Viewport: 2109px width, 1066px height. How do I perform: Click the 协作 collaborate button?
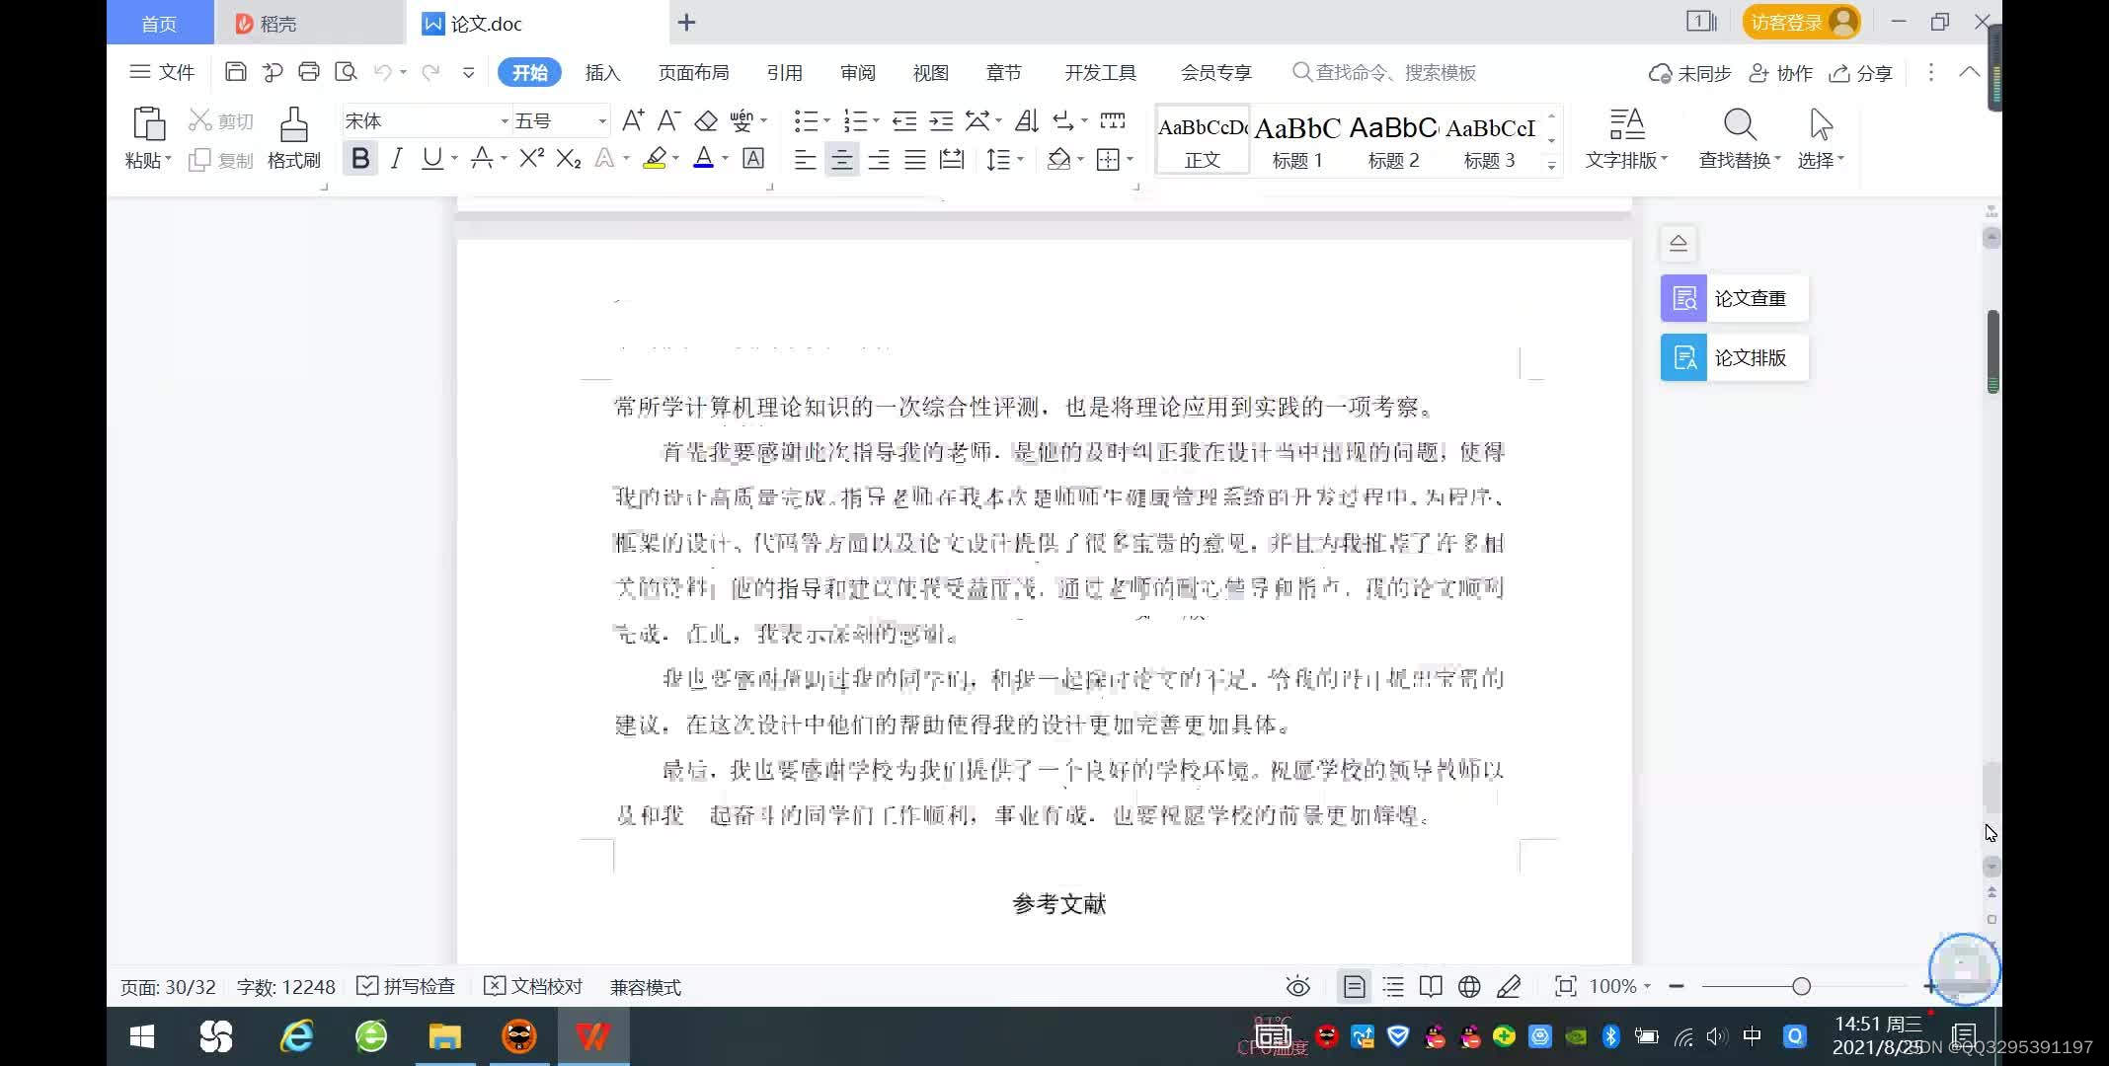[1781, 73]
